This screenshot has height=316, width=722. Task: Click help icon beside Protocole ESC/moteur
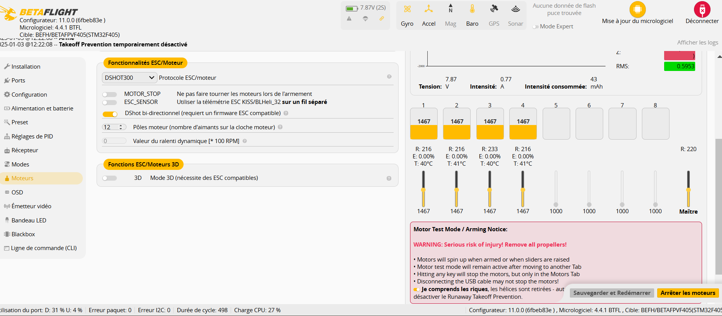(389, 77)
